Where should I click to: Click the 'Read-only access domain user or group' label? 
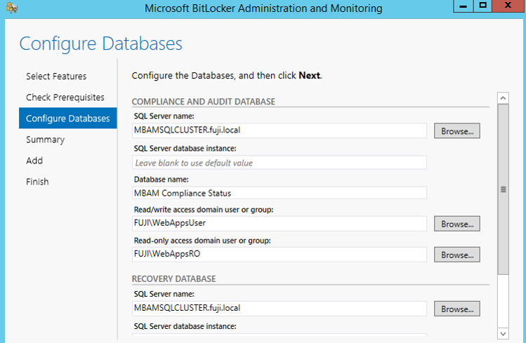202,241
